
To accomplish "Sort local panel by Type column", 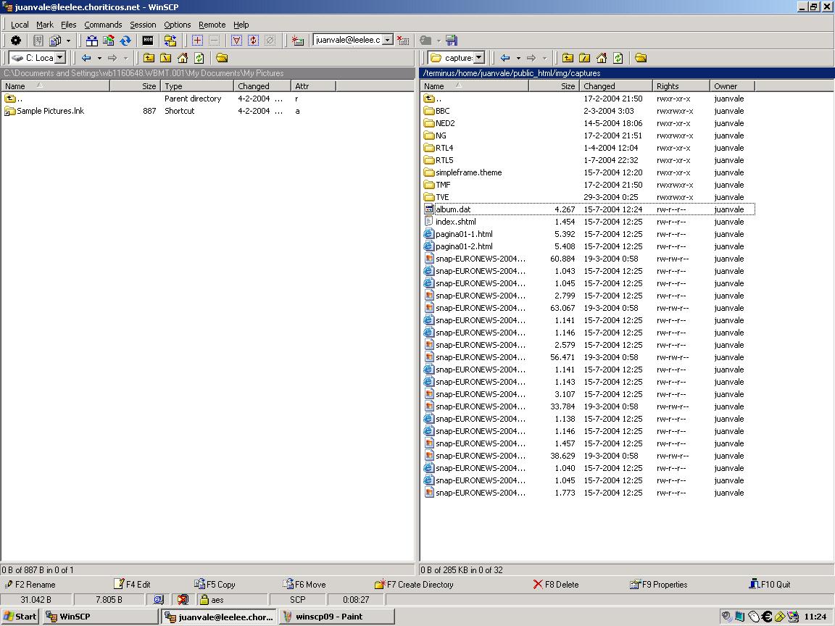I will tap(197, 86).
